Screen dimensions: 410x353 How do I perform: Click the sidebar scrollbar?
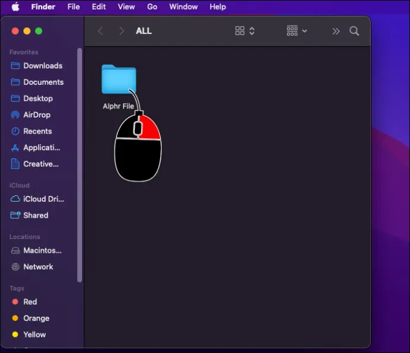point(80,165)
